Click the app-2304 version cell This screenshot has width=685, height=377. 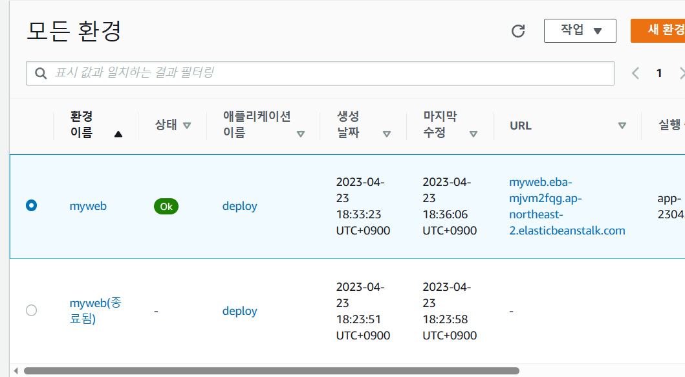[671, 206]
